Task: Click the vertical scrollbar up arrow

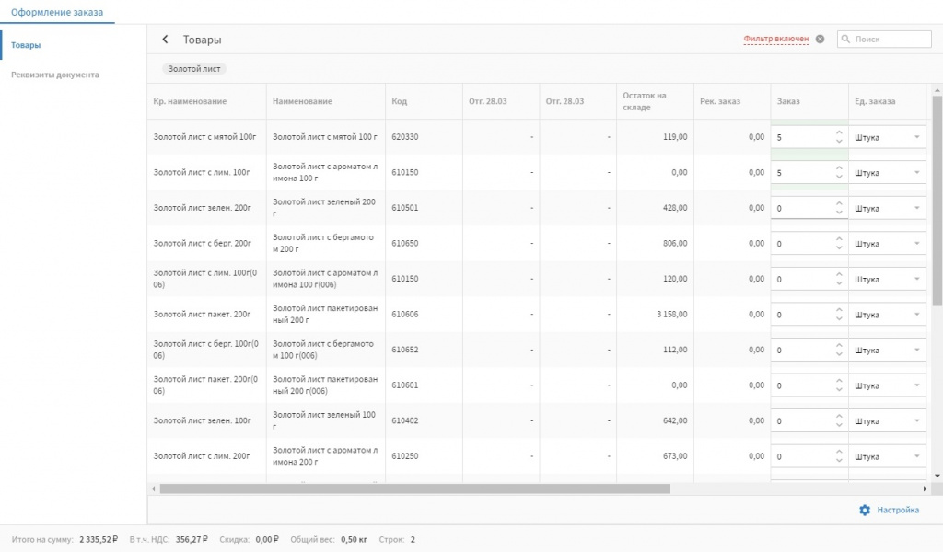Action: (937, 91)
